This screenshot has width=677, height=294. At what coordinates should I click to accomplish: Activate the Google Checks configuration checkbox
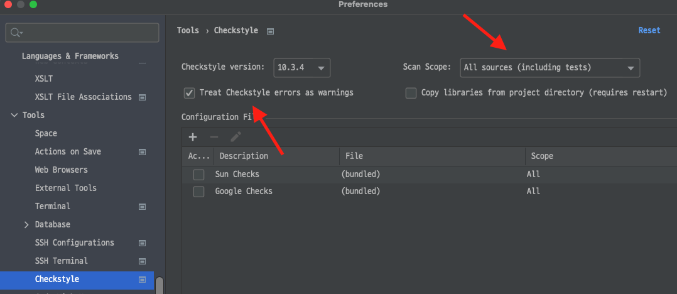click(198, 192)
